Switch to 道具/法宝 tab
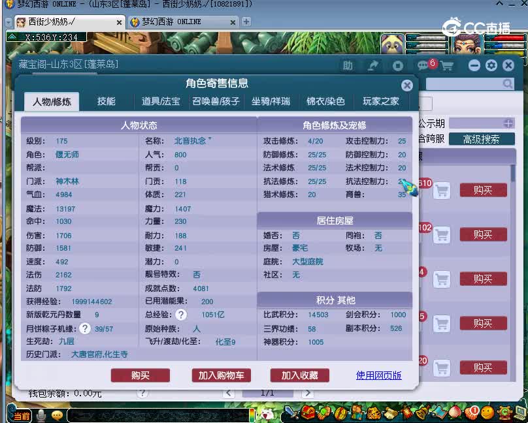Screen dimensions: 528x423 [161, 102]
